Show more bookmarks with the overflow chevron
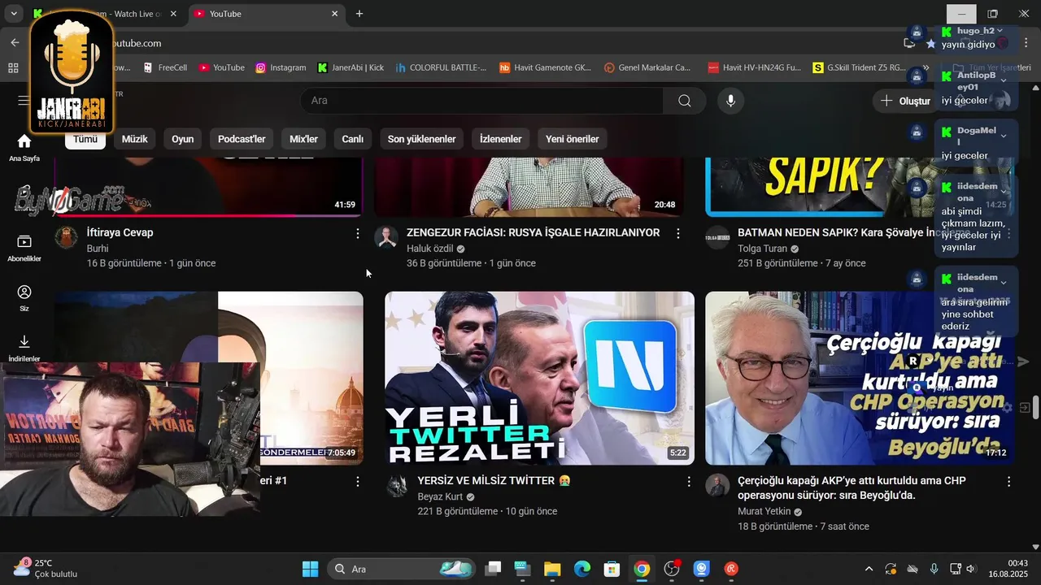Screen dimensions: 1041x585 click(926, 68)
